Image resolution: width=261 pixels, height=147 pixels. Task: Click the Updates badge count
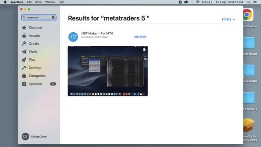(x=53, y=84)
